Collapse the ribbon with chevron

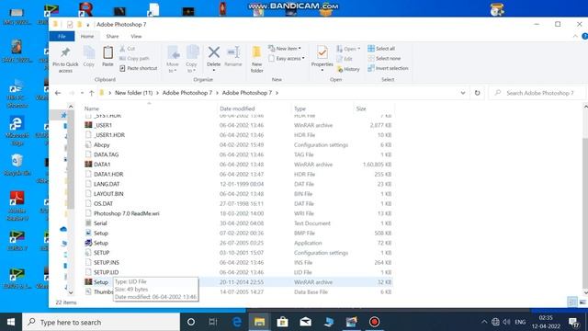(575, 36)
